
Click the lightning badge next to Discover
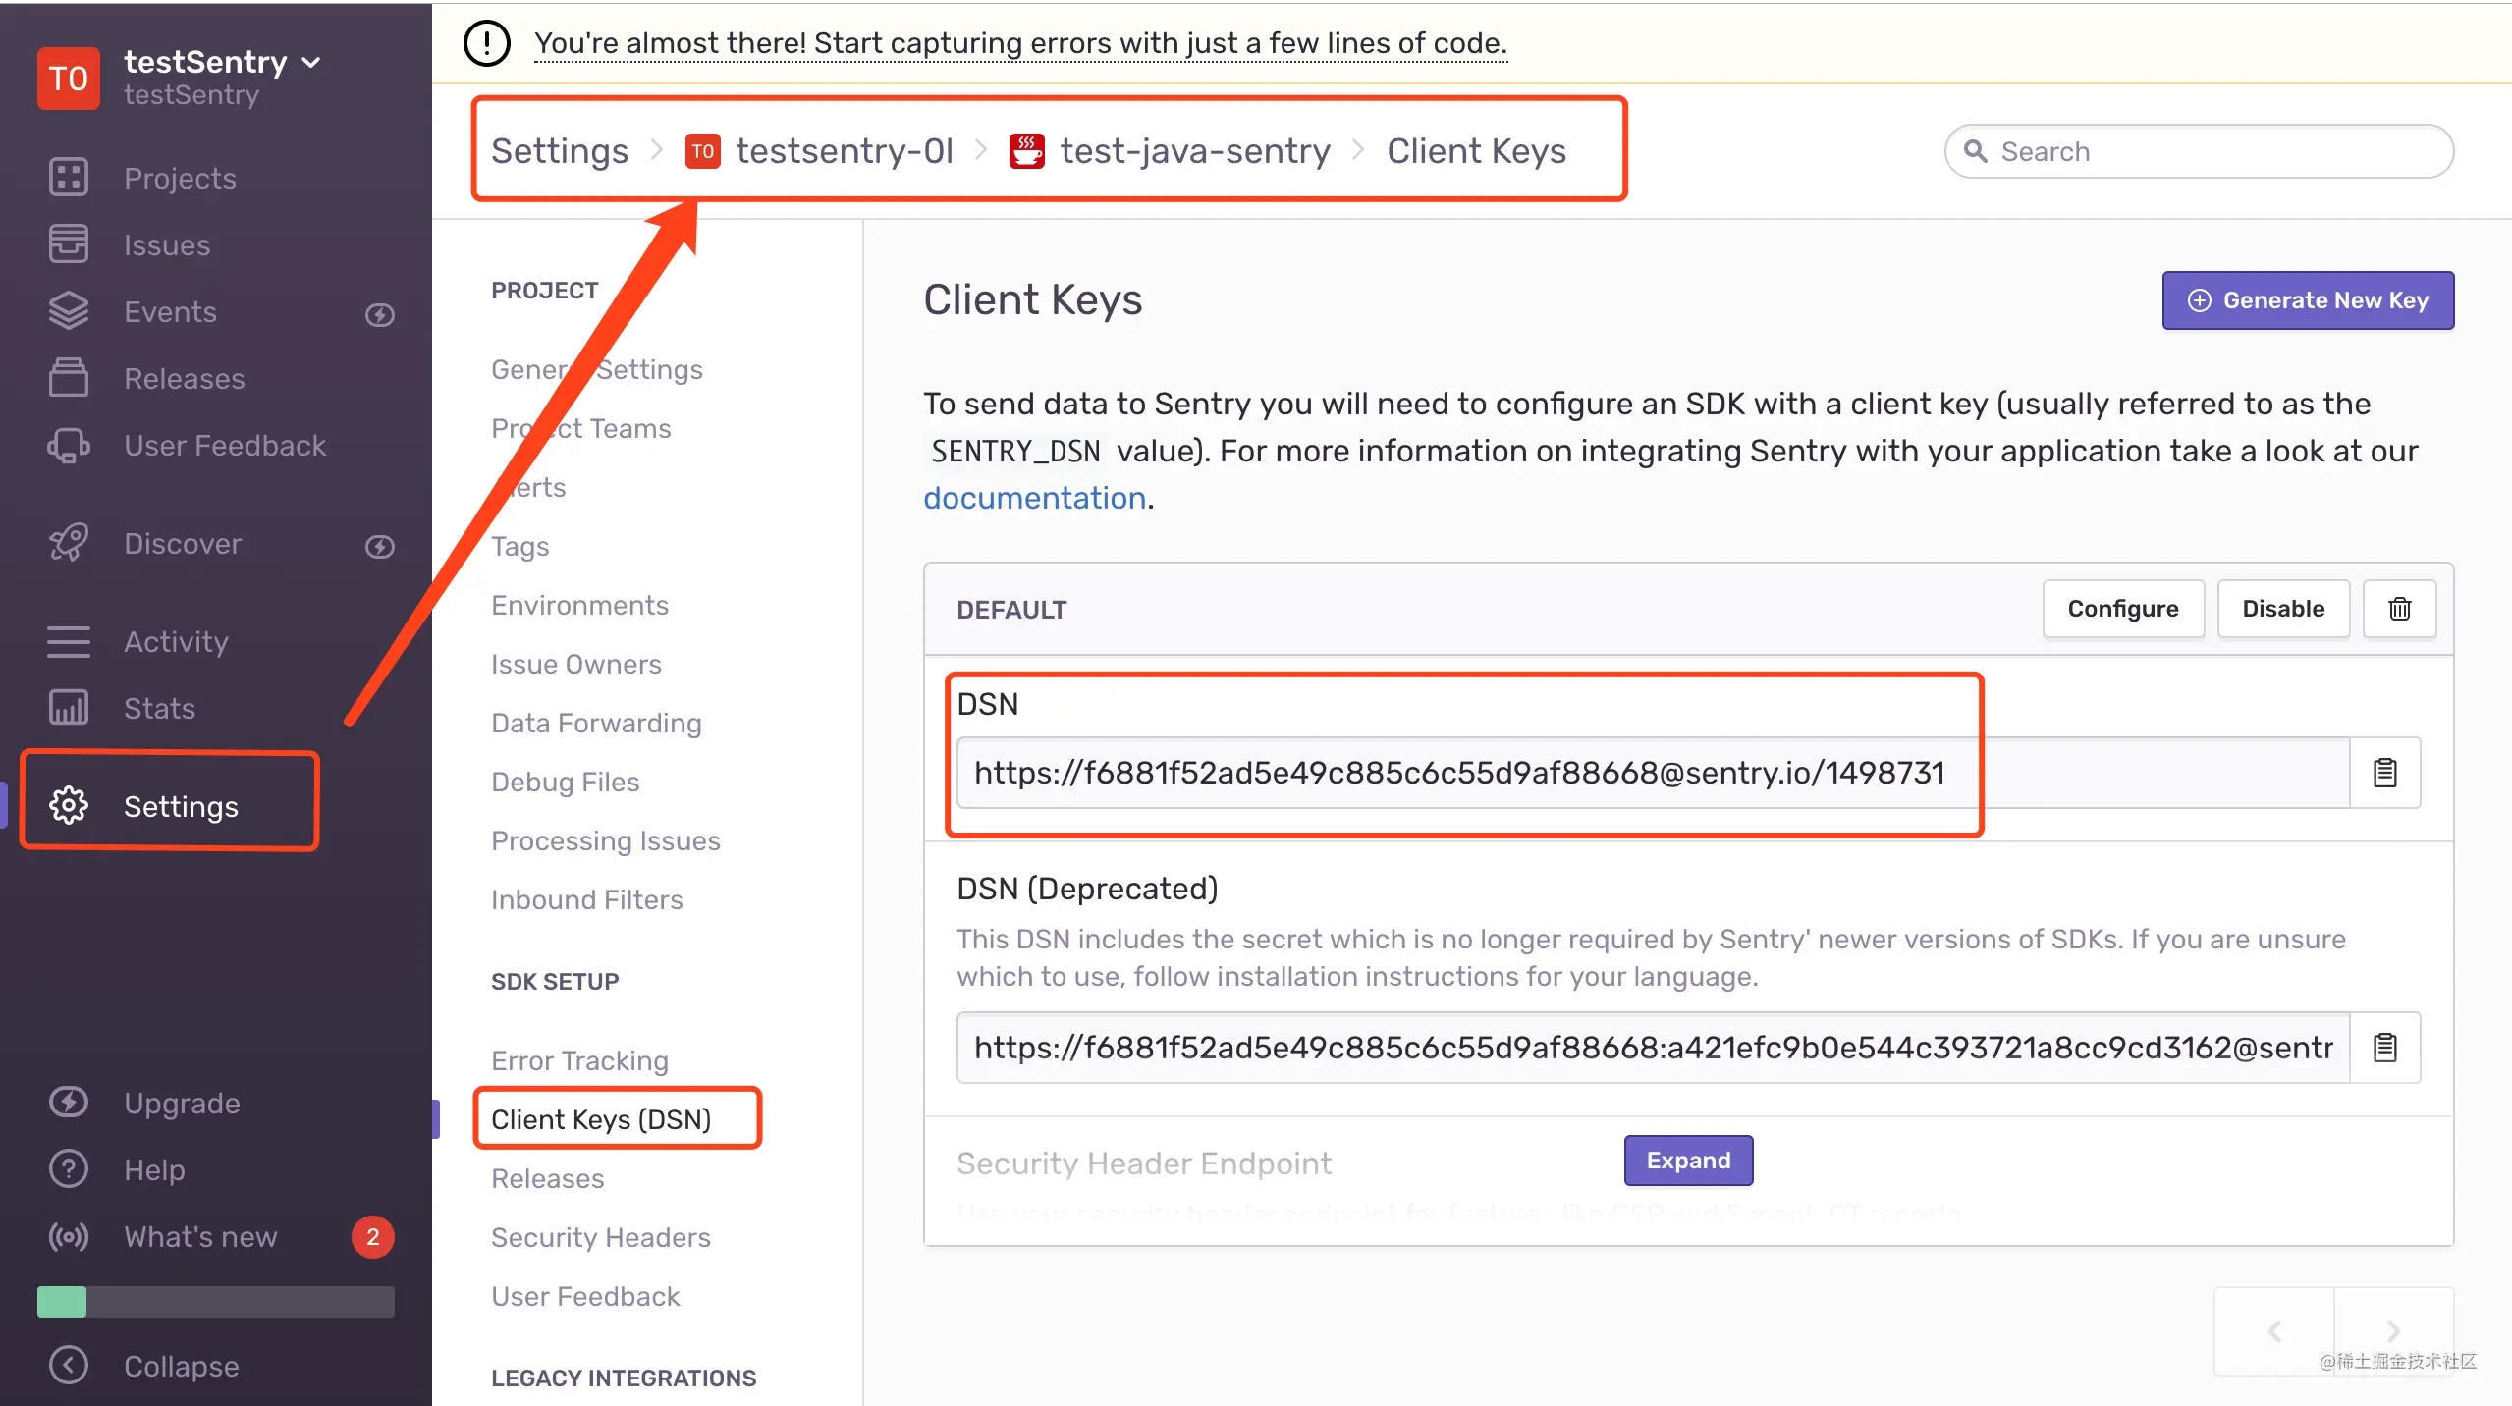tap(380, 546)
